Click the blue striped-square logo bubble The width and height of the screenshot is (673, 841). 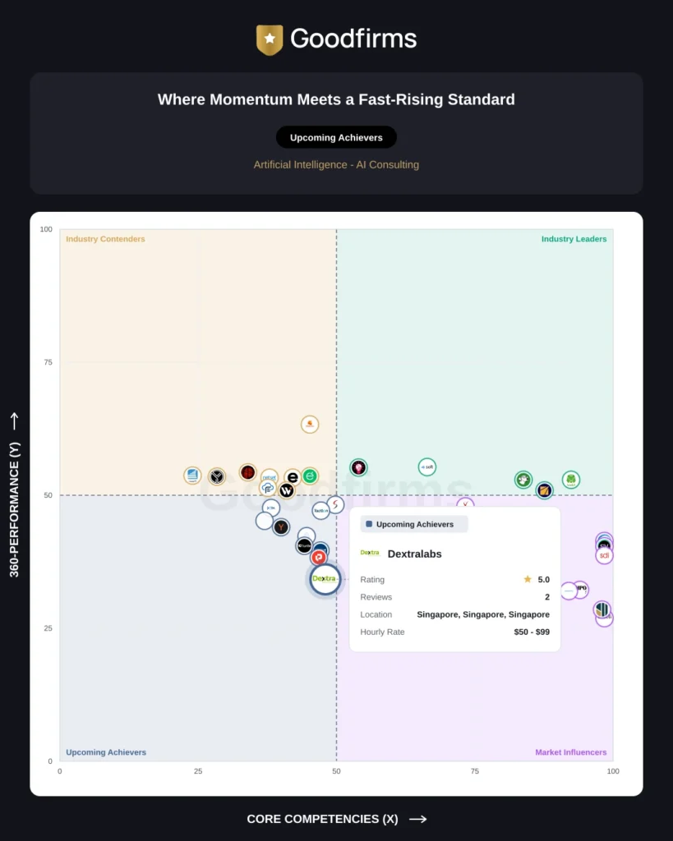192,476
